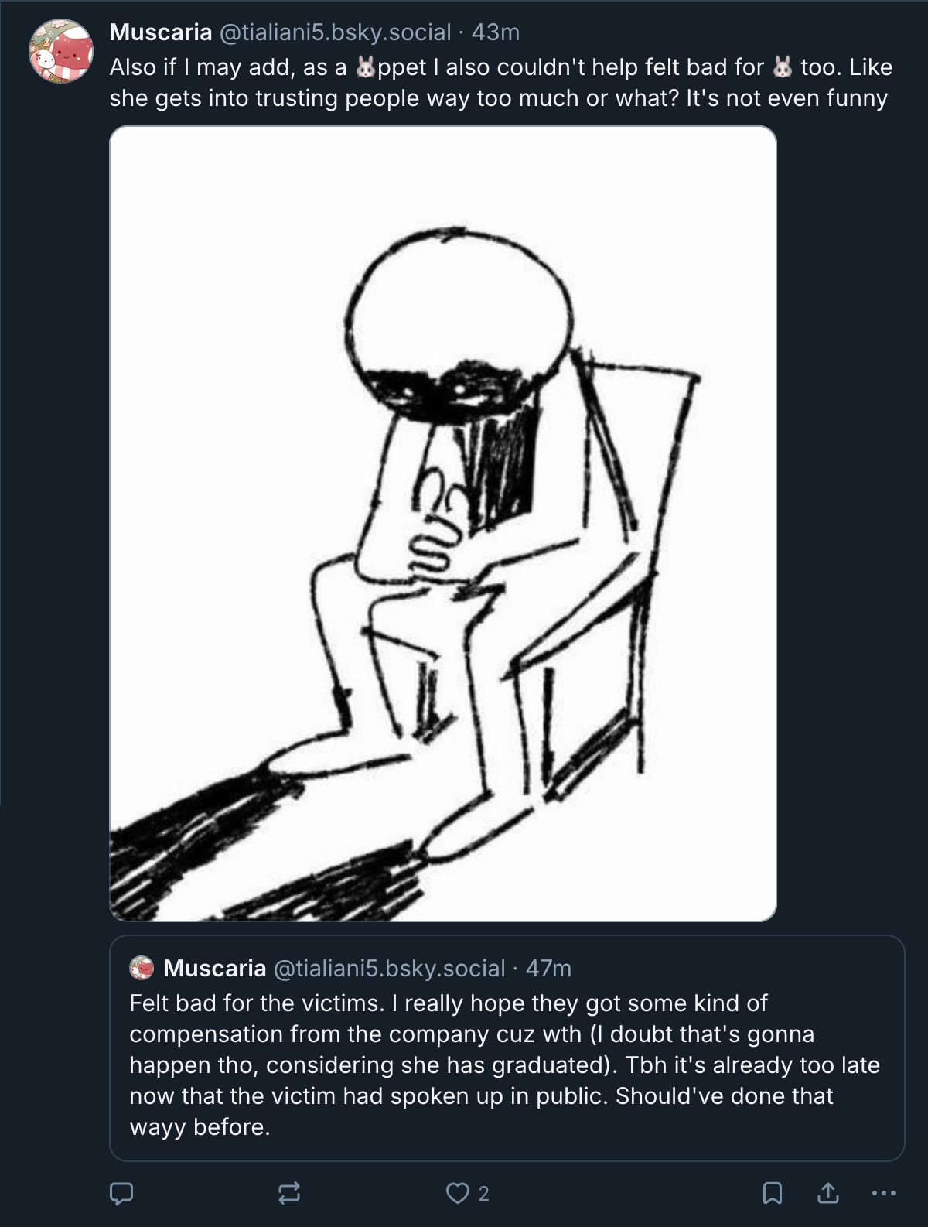The image size is (928, 1227).
Task: Open the 43m timestamp link
Action: 495,32
